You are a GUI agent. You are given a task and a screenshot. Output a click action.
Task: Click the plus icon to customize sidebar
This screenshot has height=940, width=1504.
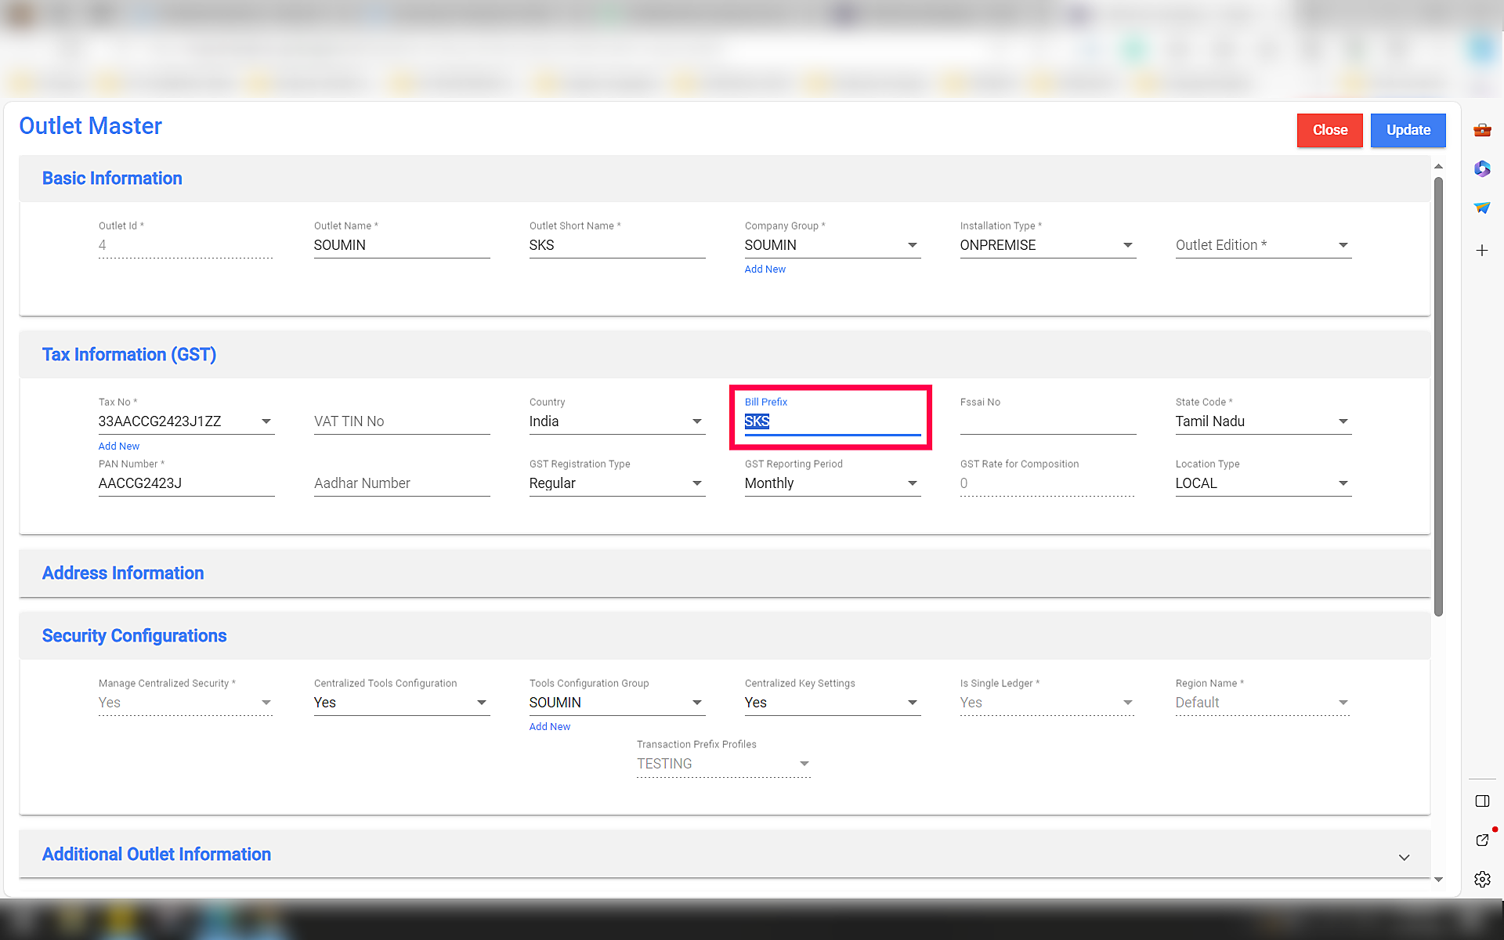tap(1482, 251)
